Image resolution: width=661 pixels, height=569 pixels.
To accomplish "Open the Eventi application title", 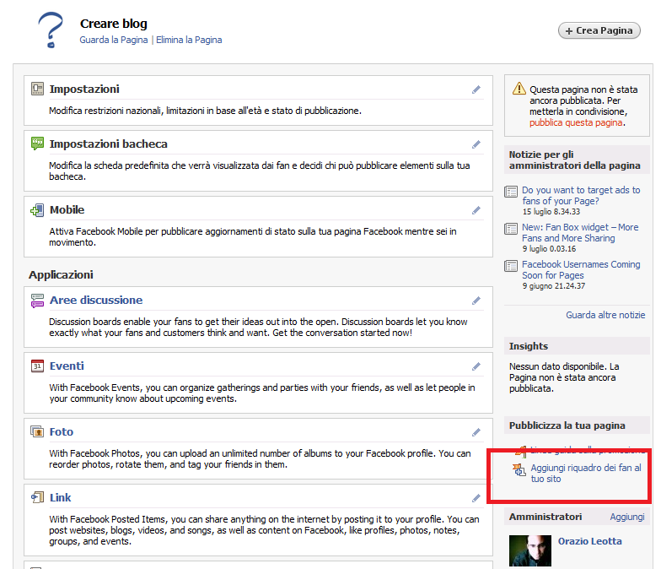I will tap(67, 366).
